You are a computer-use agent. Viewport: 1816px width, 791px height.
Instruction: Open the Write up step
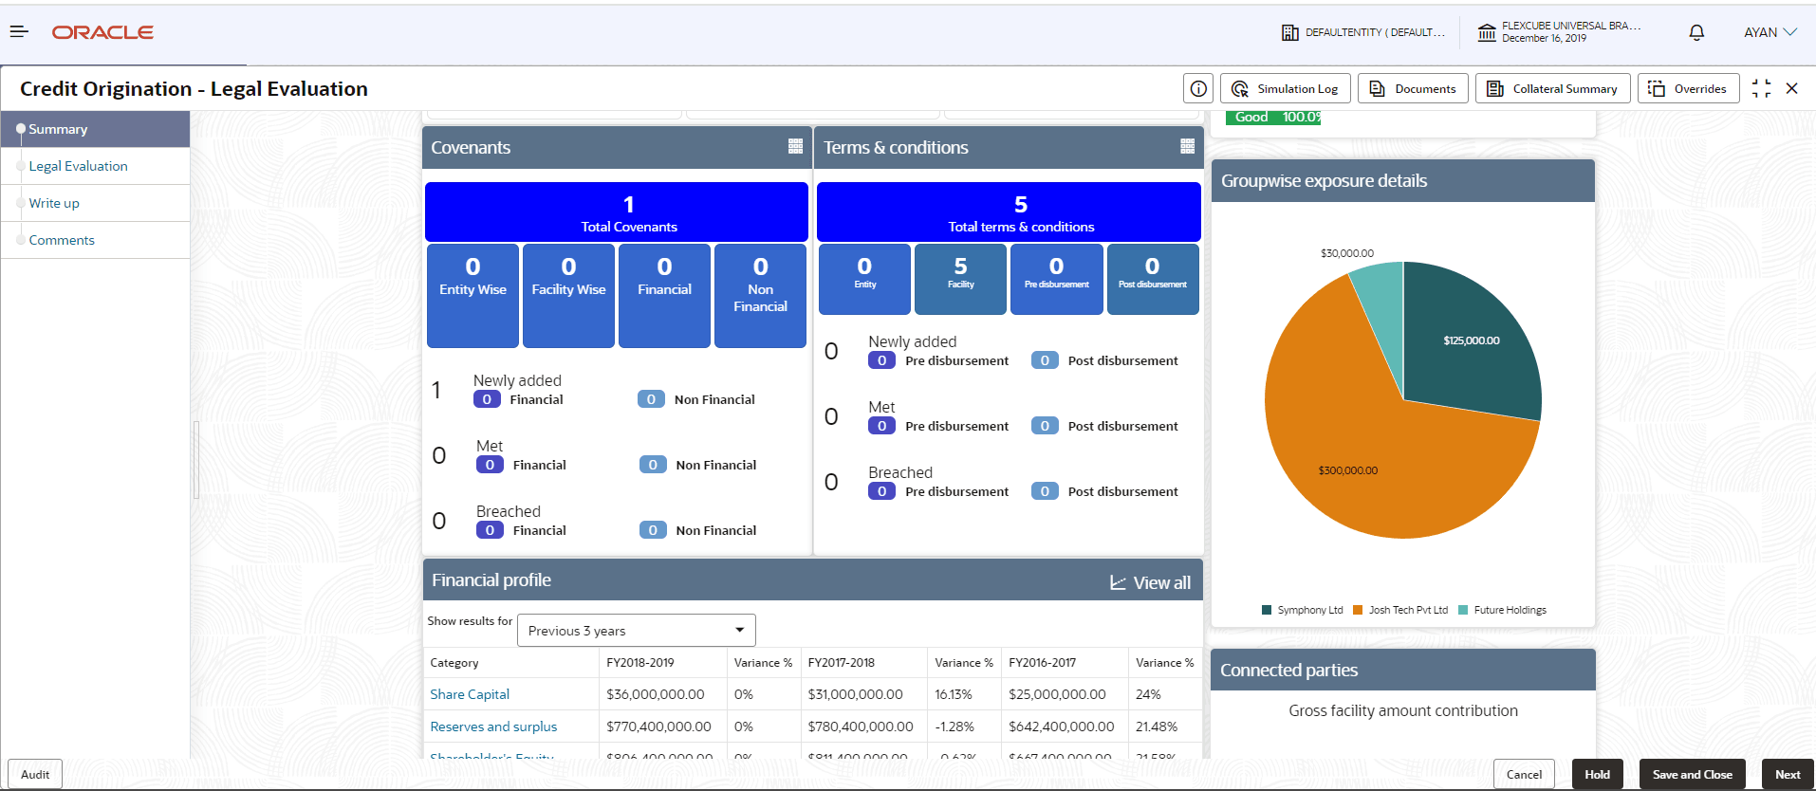click(54, 203)
